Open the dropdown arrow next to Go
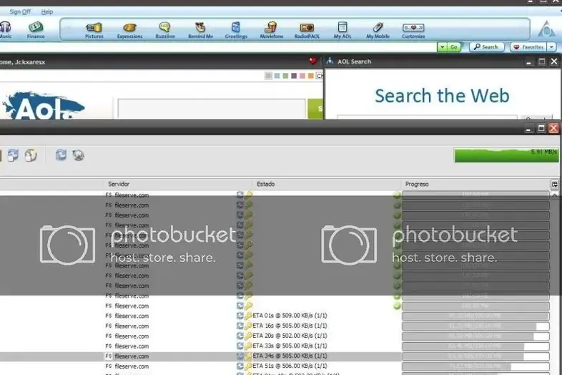Screen dimensions: 562x375 click(x=443, y=47)
